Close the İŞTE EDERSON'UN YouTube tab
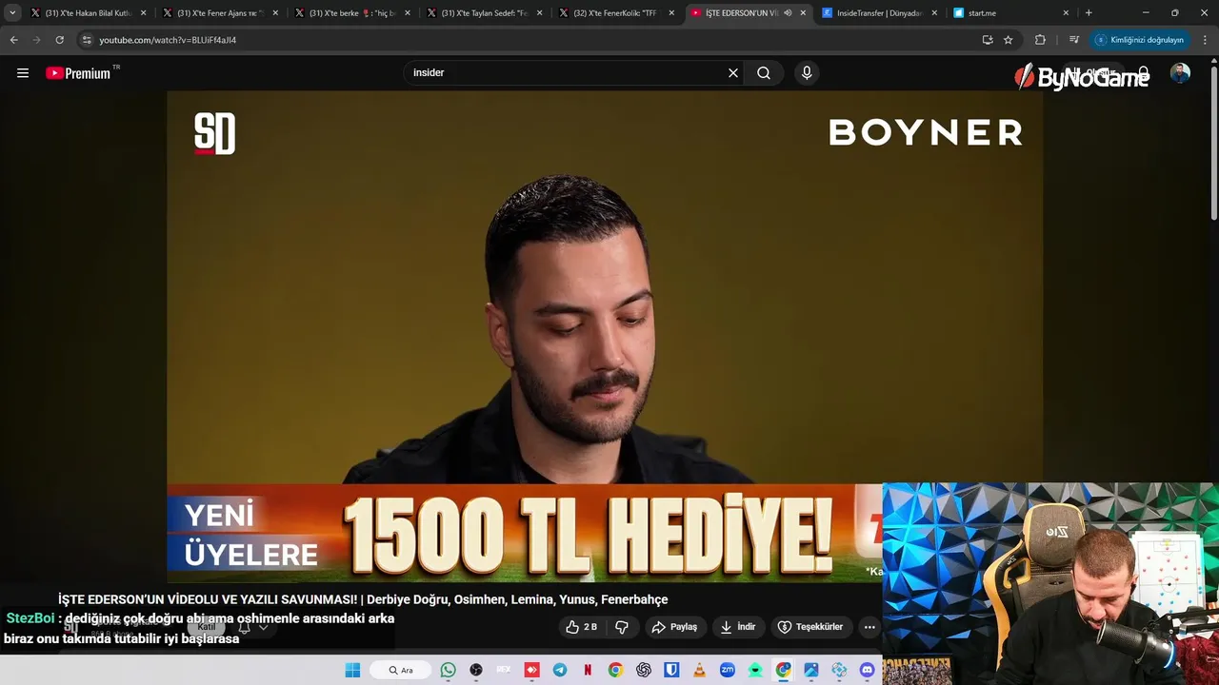The width and height of the screenshot is (1219, 685). [803, 13]
